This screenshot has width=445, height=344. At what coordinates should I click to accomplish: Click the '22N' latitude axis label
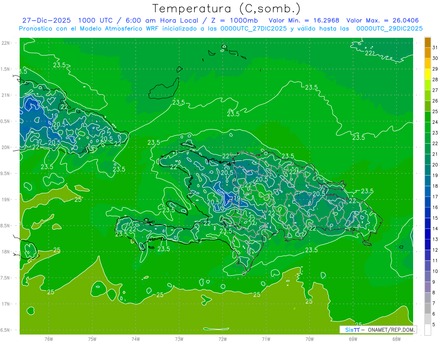pyautogui.click(x=6, y=43)
